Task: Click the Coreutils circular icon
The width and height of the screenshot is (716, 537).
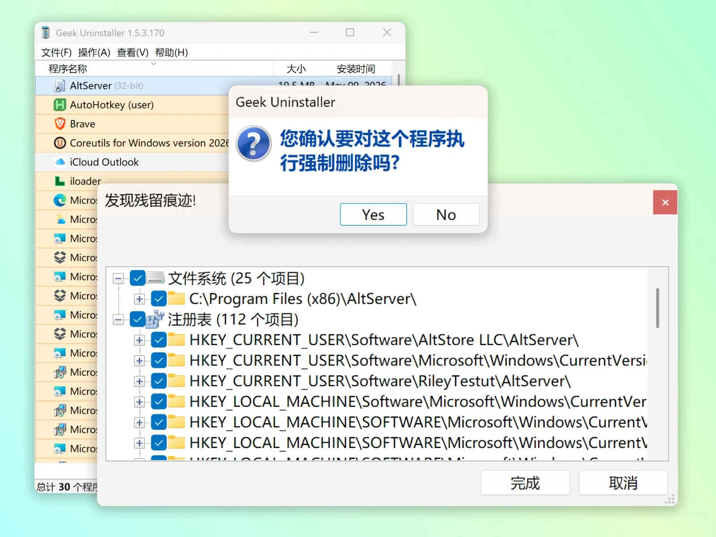Action: coord(60,143)
